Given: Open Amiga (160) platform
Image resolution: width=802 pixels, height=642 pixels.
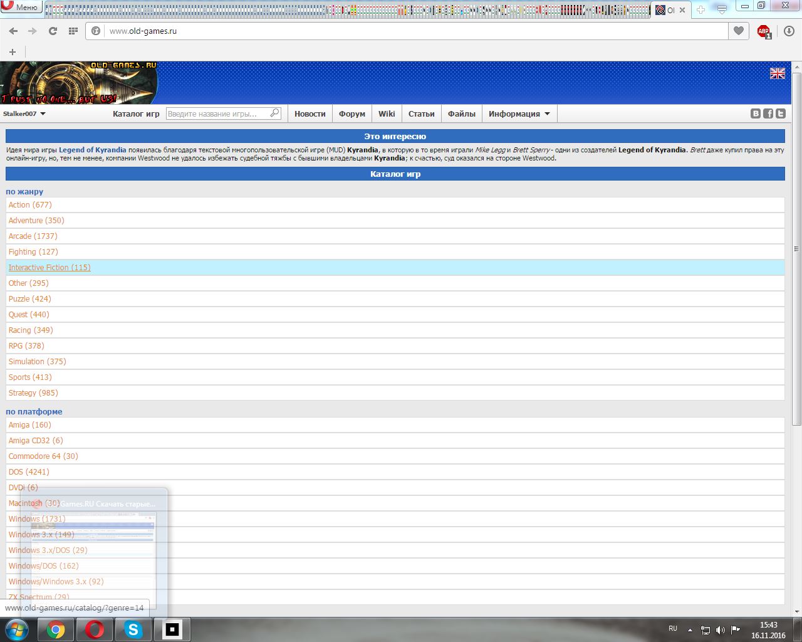Looking at the screenshot, I should click(x=30, y=425).
